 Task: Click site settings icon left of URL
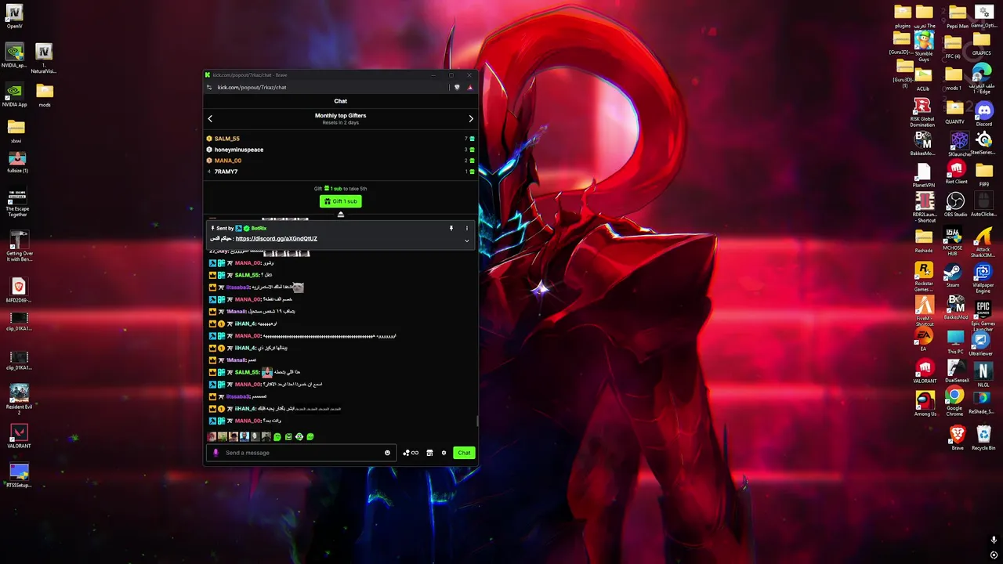(210, 88)
